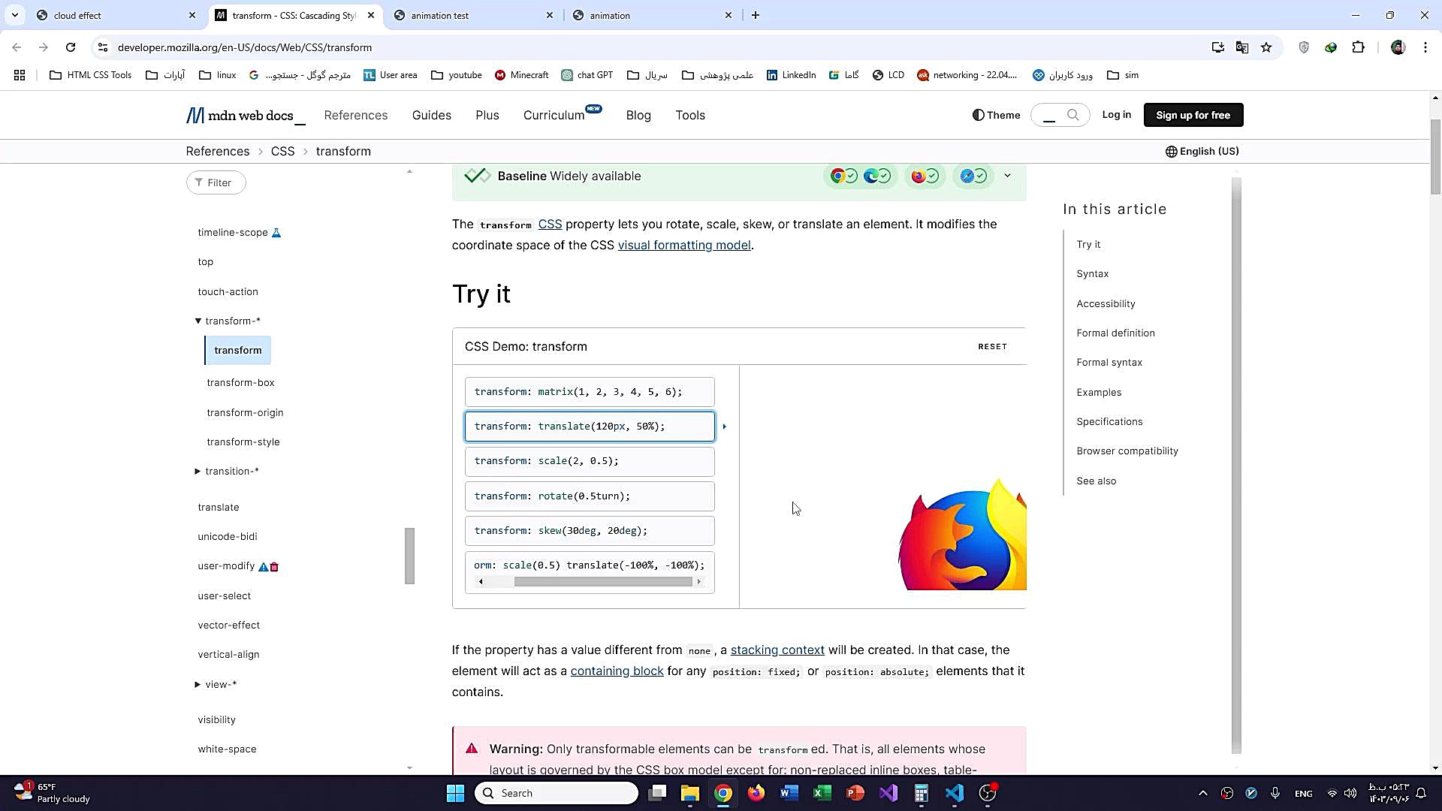1442x811 pixels.
Task: Open the Tools menu
Action: pyautogui.click(x=690, y=115)
